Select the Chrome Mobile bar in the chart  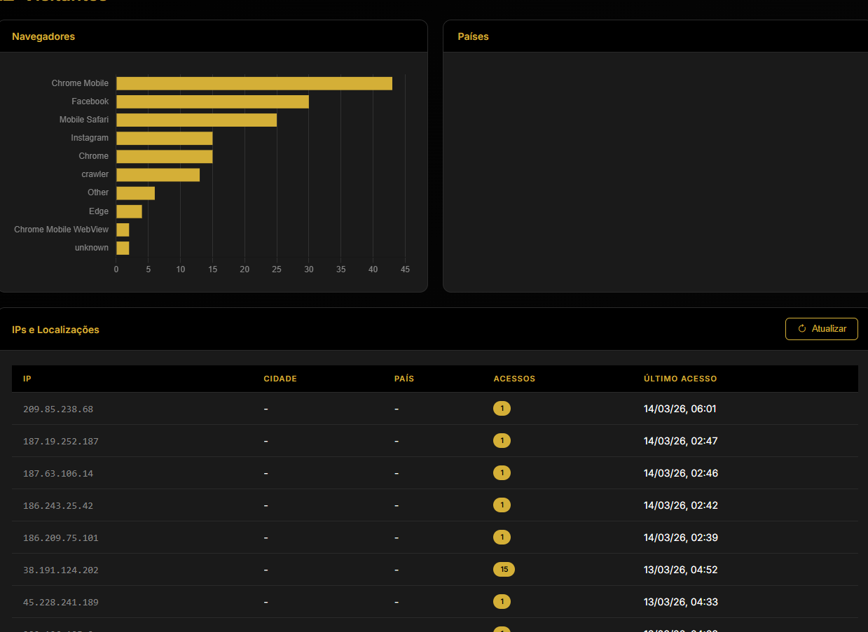tap(252, 83)
